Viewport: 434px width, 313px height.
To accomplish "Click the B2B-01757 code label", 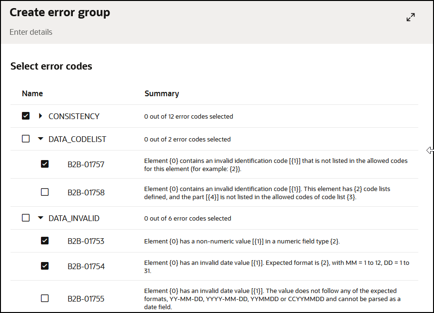I will click(86, 164).
